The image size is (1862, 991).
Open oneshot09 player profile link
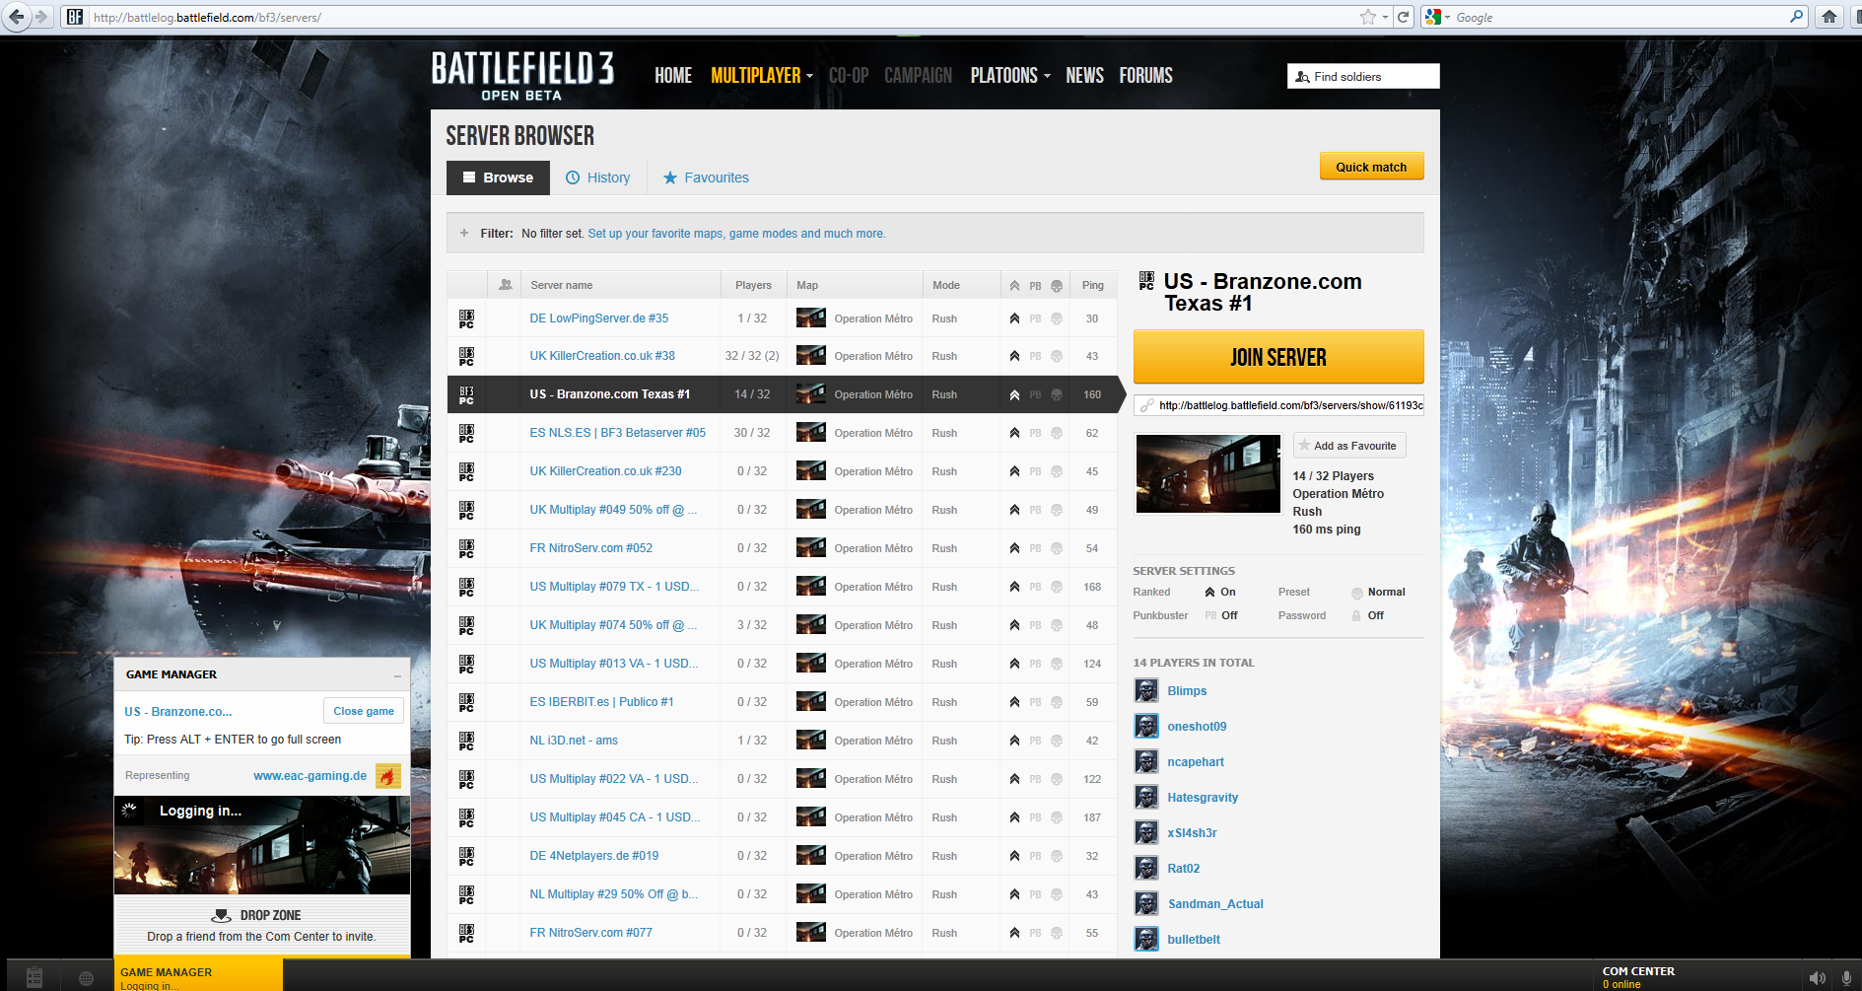point(1197,727)
